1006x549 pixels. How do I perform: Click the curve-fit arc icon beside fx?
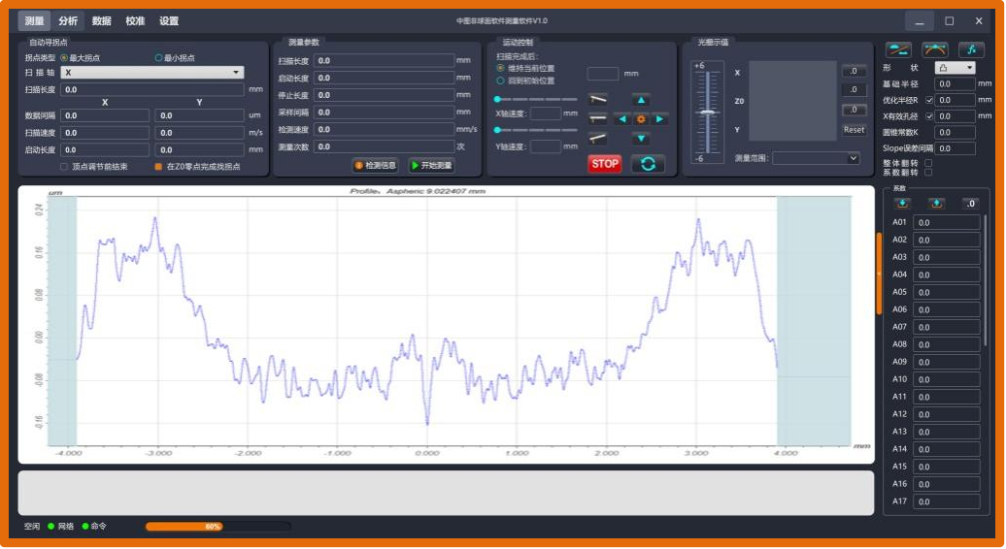point(935,49)
